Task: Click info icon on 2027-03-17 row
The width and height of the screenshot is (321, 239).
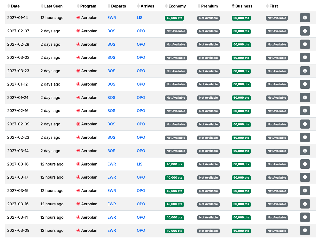Action: (x=305, y=177)
